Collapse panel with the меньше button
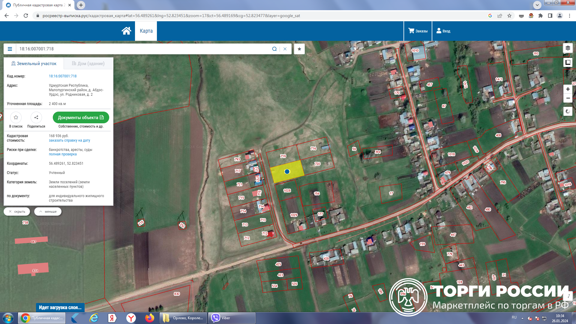576x324 pixels. click(48, 211)
